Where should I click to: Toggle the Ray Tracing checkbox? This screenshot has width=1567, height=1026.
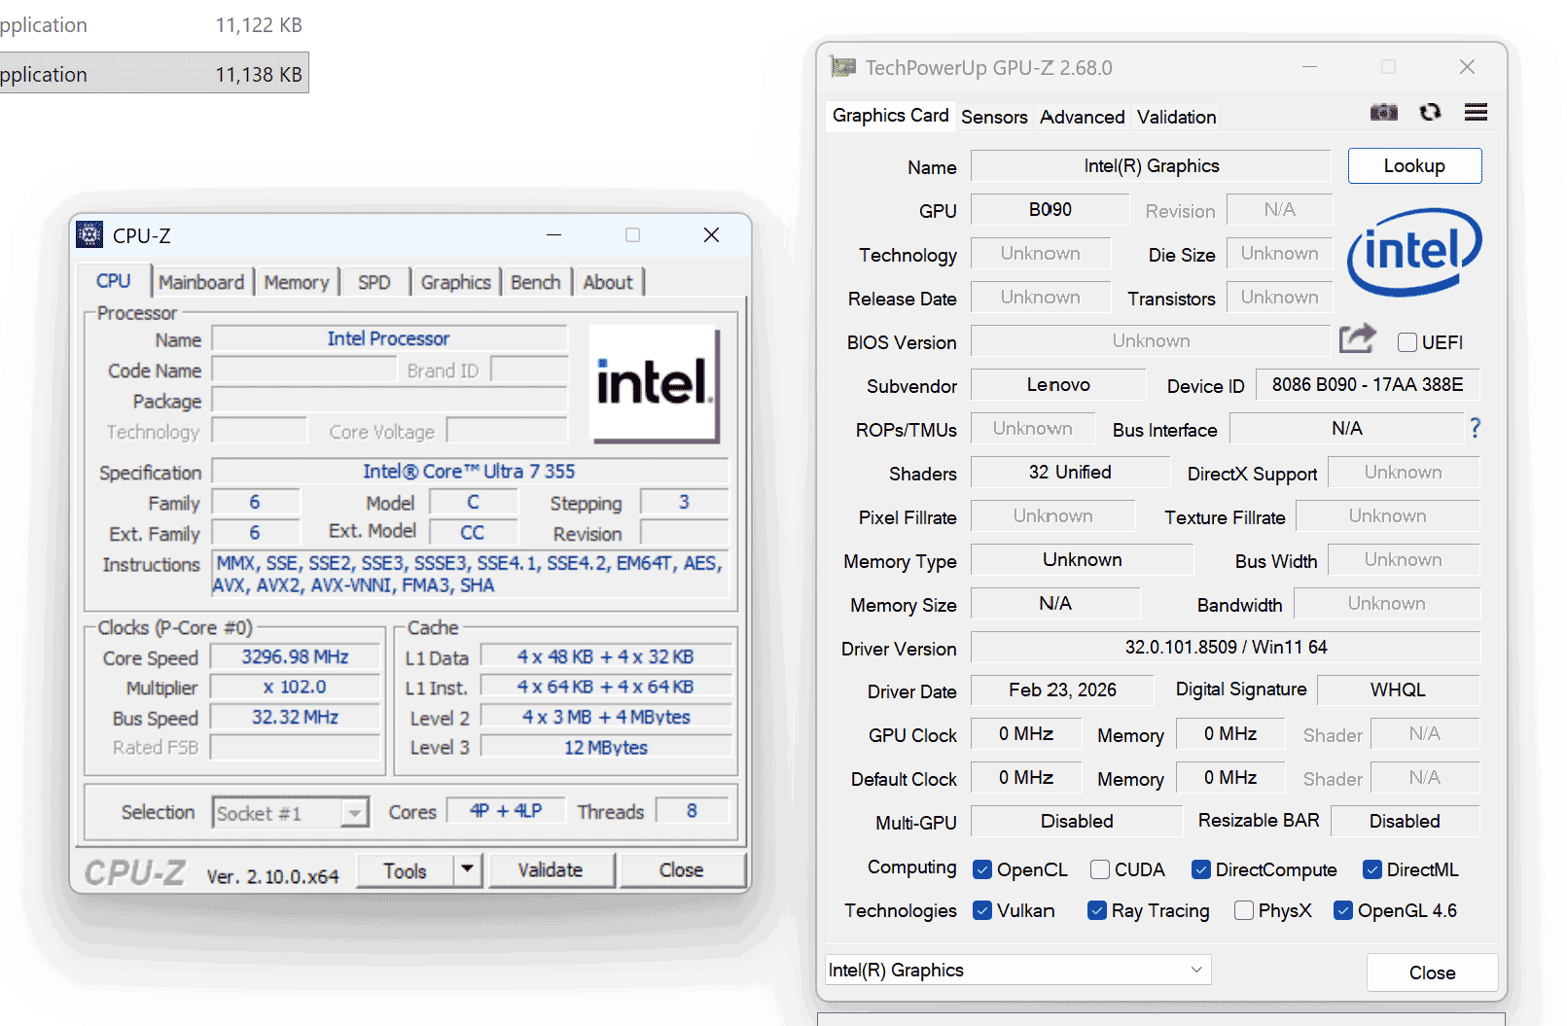(1097, 910)
